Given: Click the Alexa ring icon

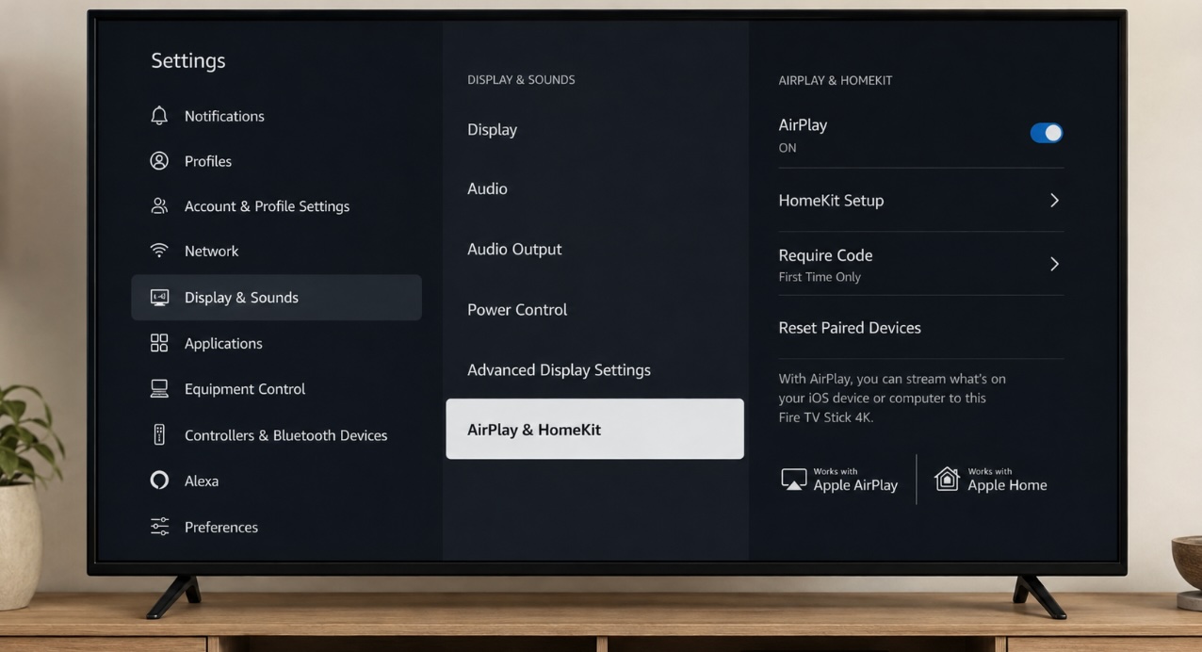Looking at the screenshot, I should (x=159, y=481).
